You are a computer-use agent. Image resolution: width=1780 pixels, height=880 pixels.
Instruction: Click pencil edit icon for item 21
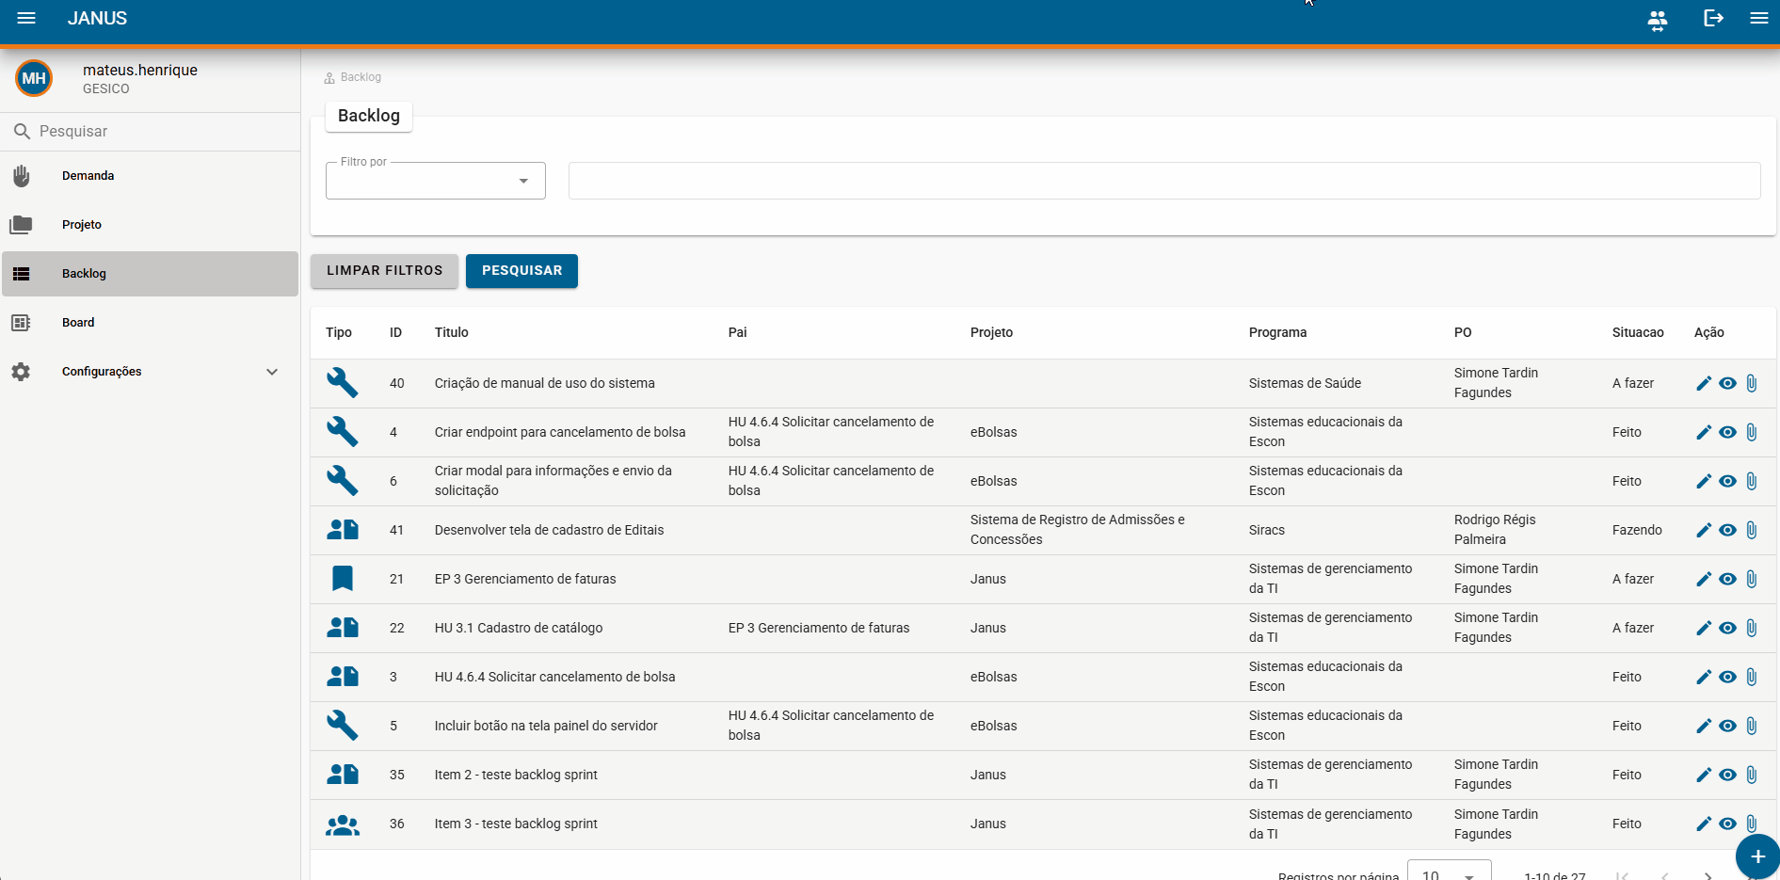pos(1703,579)
